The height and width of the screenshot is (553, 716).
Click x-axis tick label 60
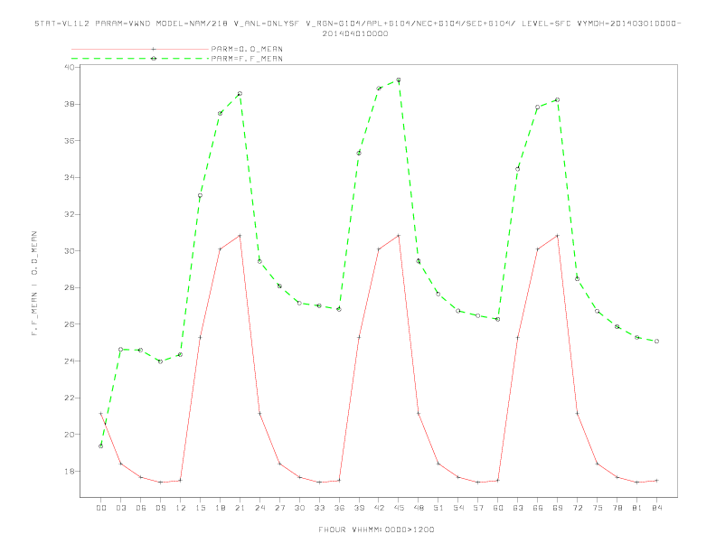coord(498,508)
